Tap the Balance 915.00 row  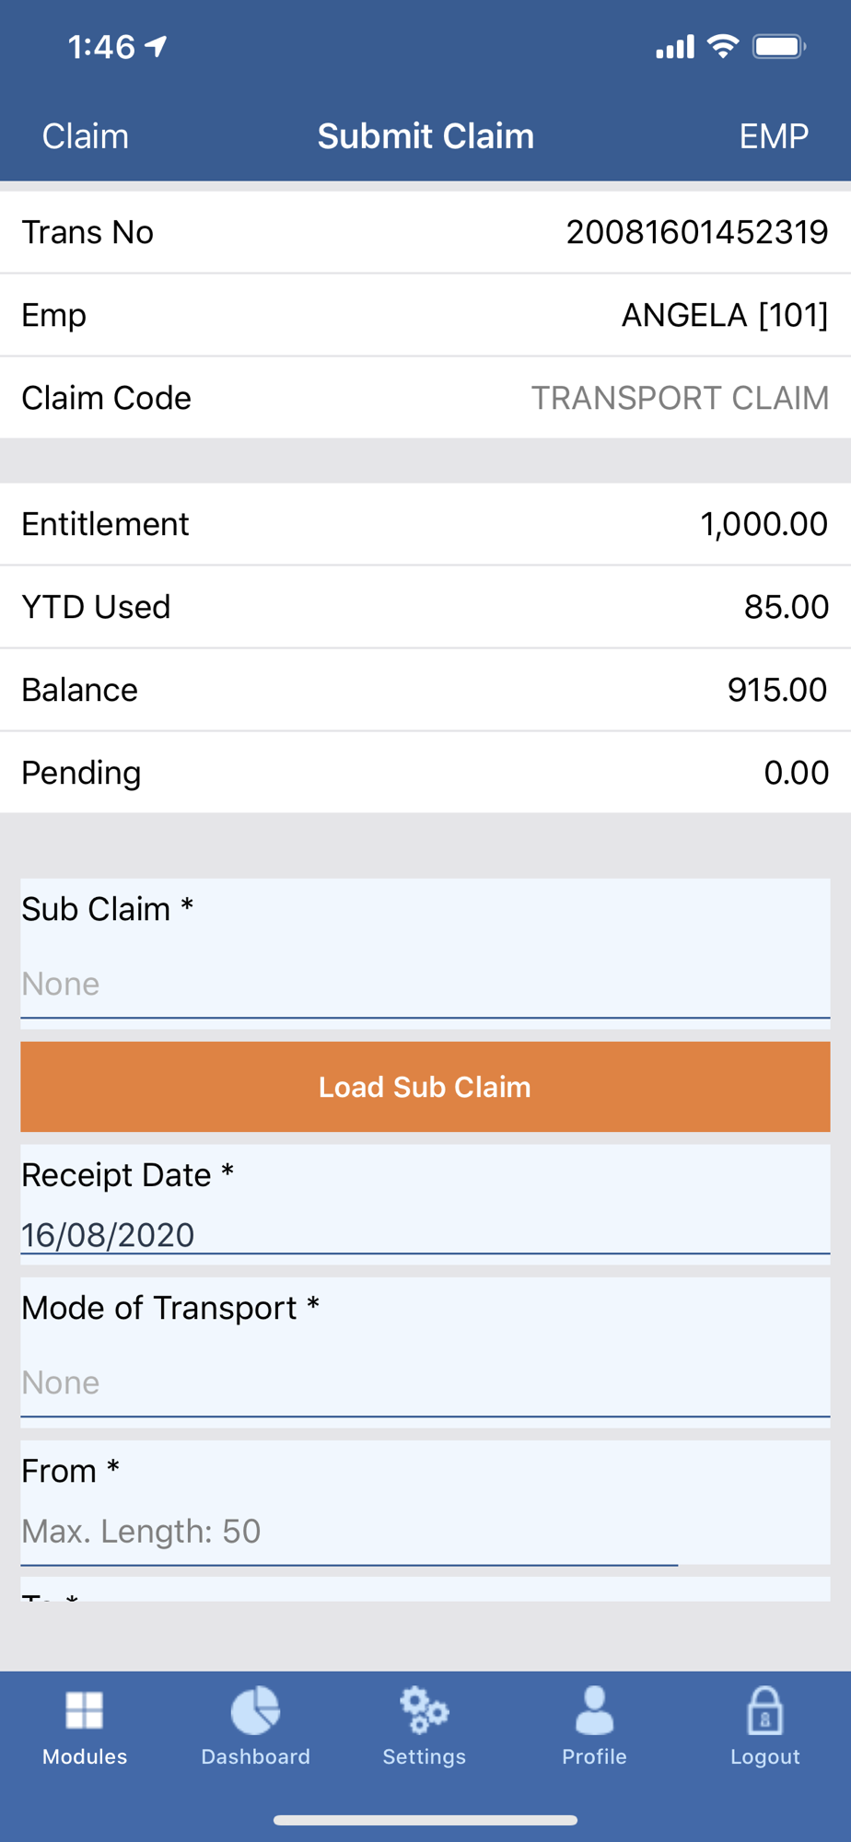click(425, 690)
